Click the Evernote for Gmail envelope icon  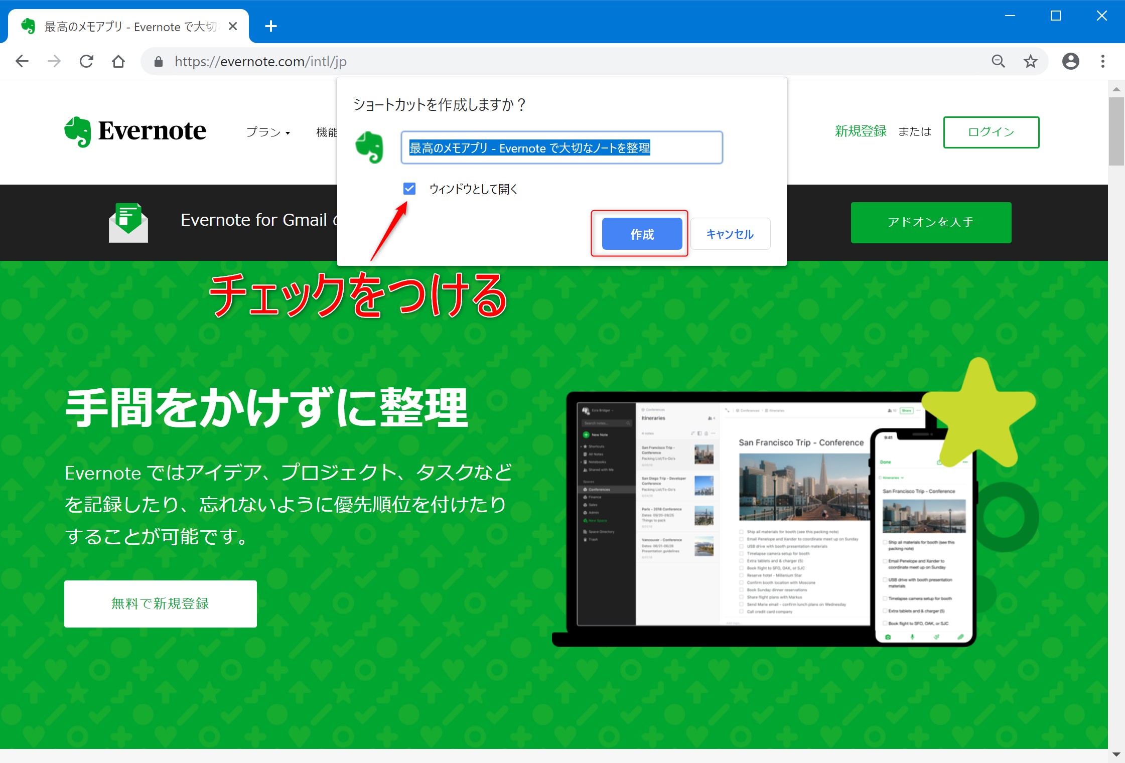(128, 223)
